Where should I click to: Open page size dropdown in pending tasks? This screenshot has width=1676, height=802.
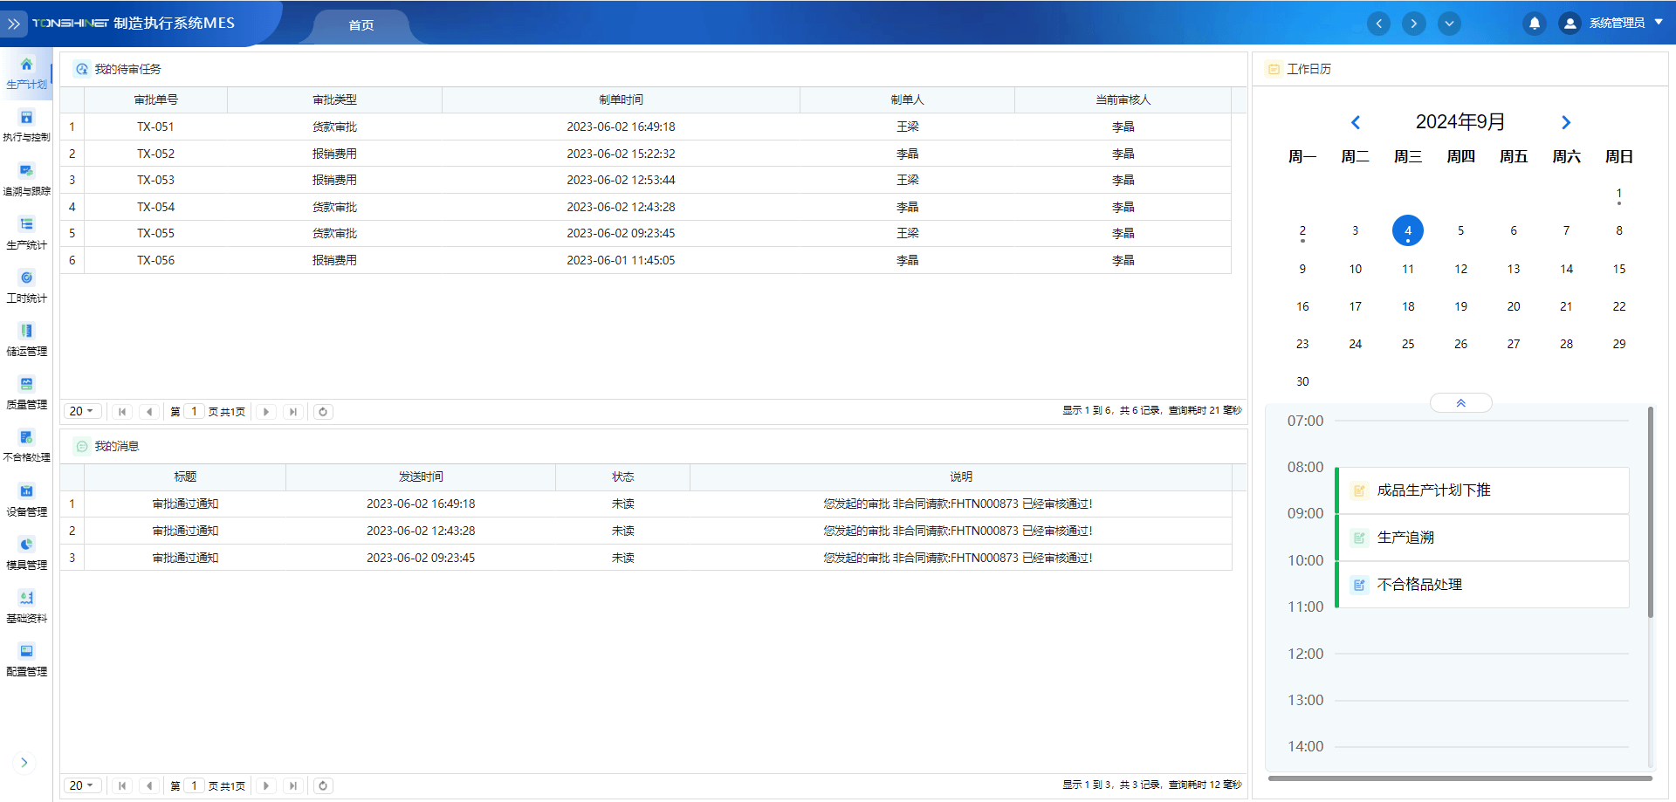(82, 412)
